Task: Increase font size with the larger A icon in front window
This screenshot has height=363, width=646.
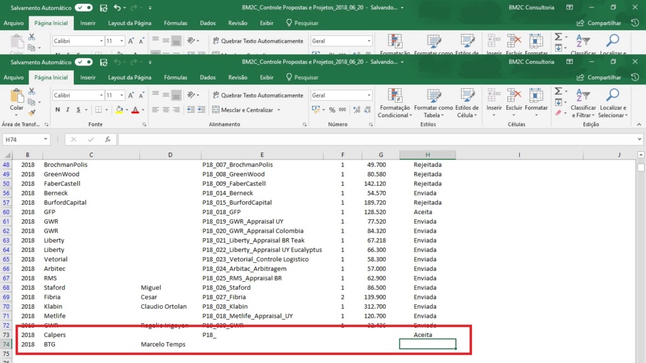Action: (131, 96)
